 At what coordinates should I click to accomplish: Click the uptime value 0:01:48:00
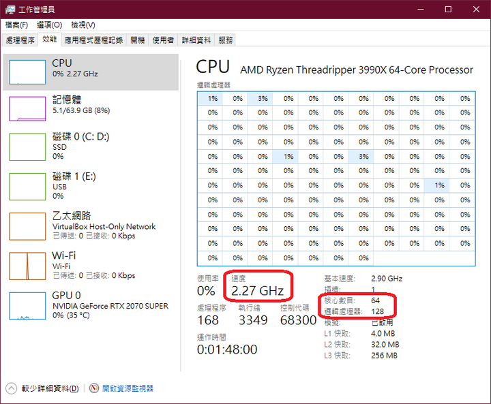[x=227, y=349]
